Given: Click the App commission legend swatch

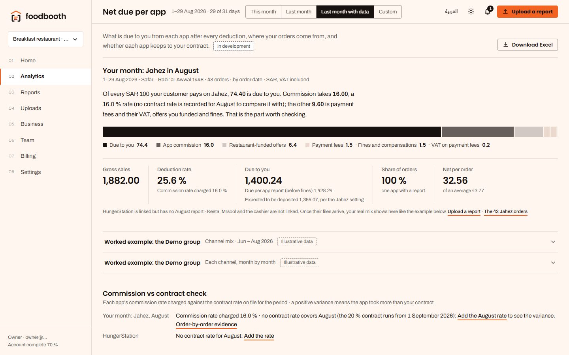Looking at the screenshot, I should coord(158,145).
